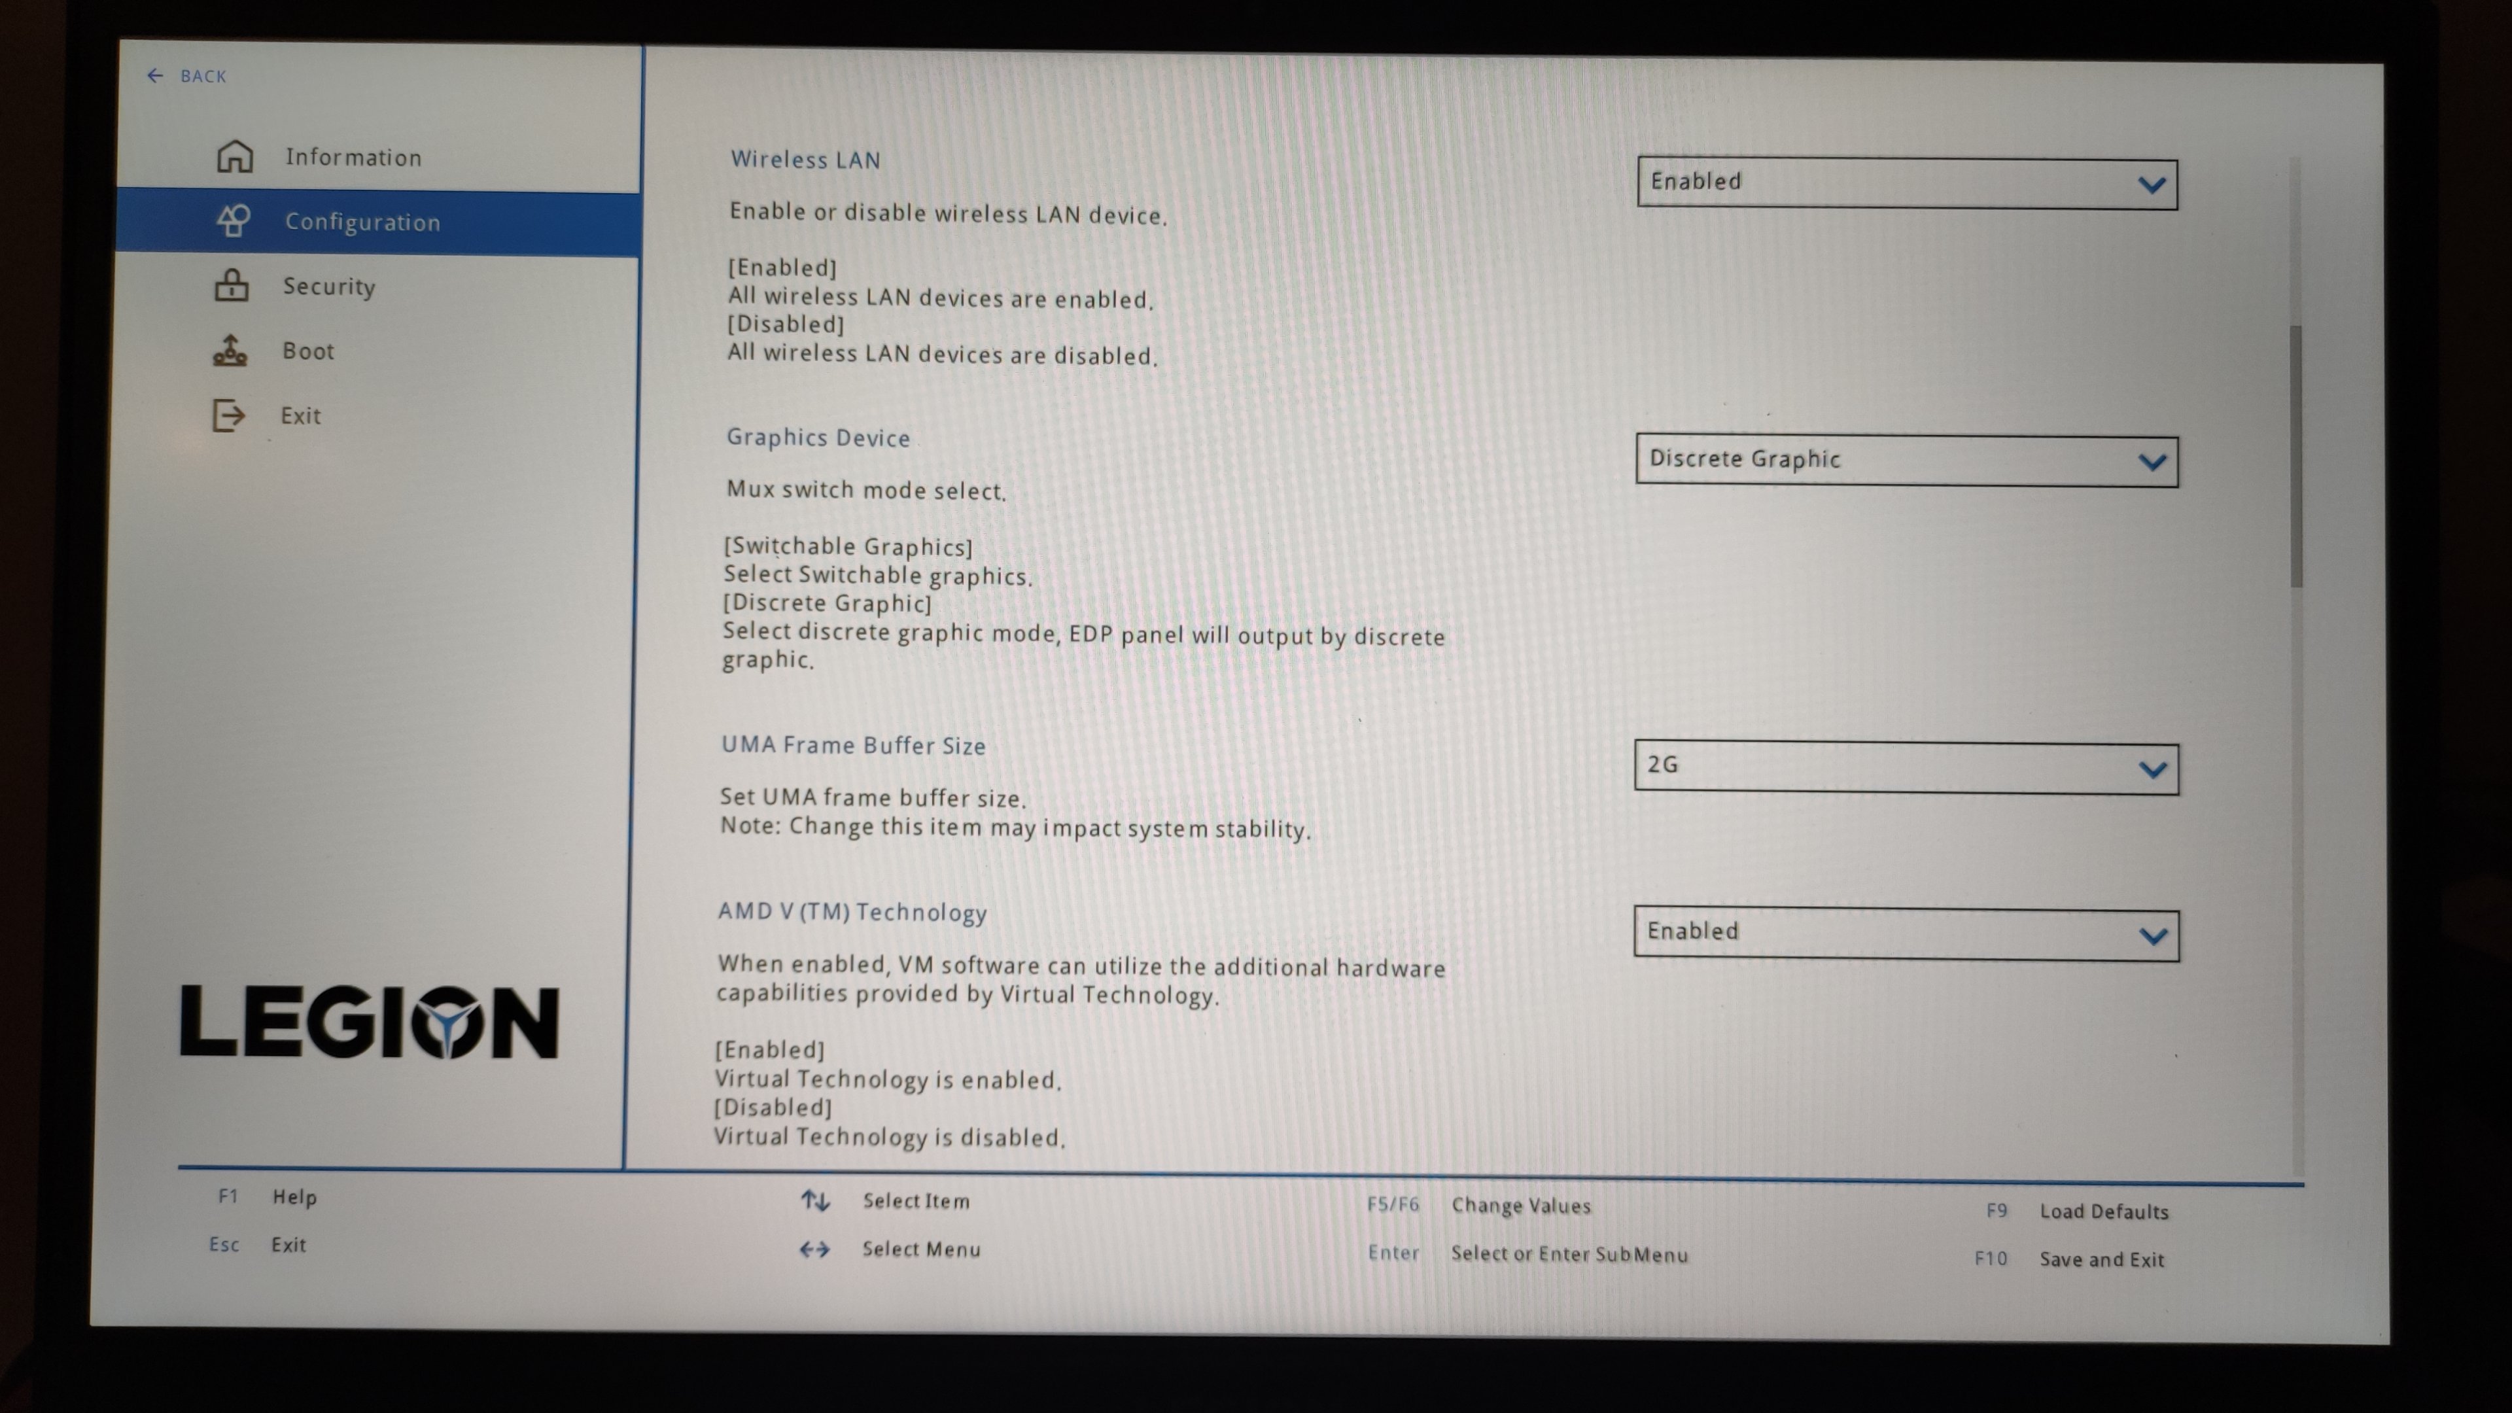Viewport: 2512px width, 1413px height.
Task: Expand the Graphics Device dropdown arrow
Action: (x=2151, y=462)
